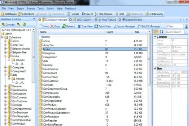
Task: Collapse the Collections folder in the tree
Action: (x=2, y=38)
